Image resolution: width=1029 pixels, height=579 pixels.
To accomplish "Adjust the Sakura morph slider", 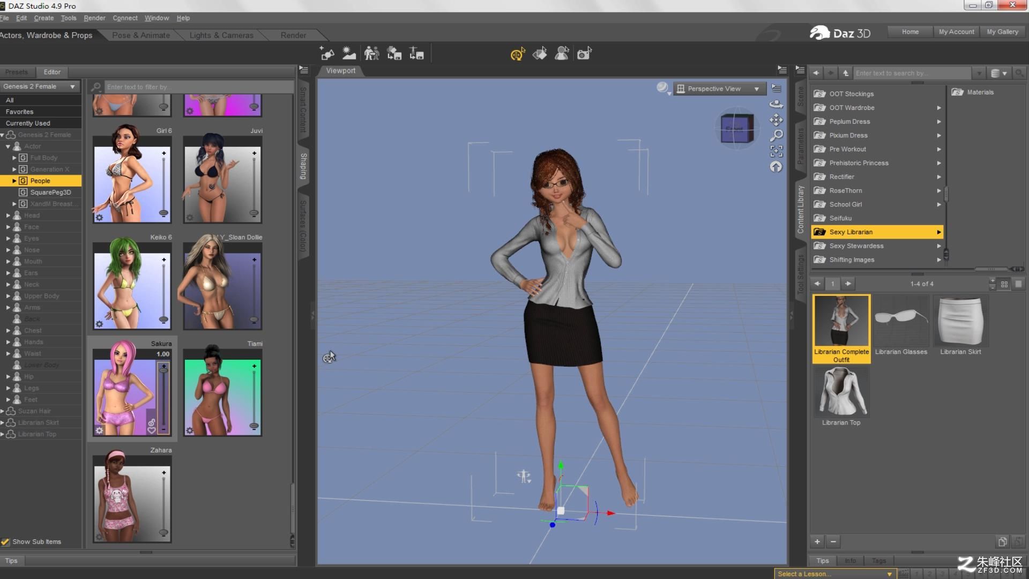I will coord(163,398).
